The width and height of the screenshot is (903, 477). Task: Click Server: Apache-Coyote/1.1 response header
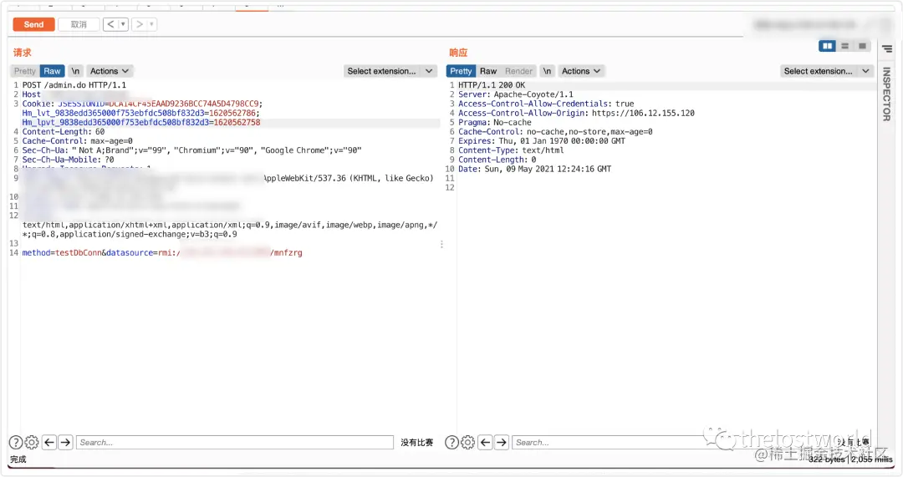click(515, 94)
